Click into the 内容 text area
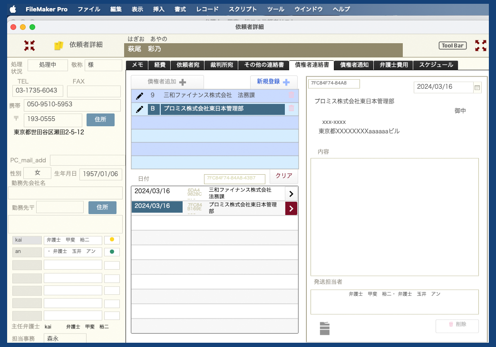 pos(394,216)
